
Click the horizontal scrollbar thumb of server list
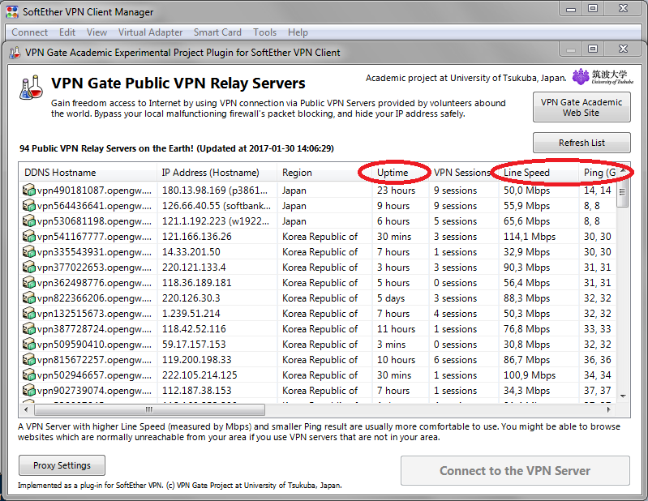click(x=149, y=409)
